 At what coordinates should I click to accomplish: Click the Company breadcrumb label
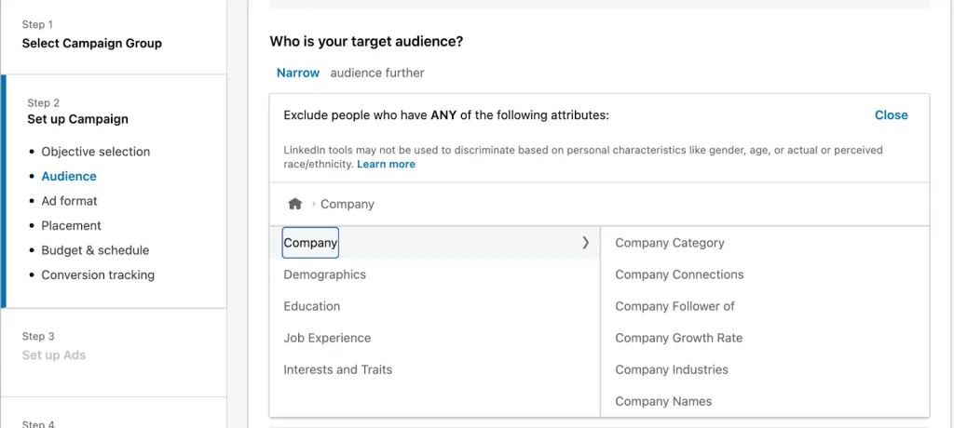click(x=348, y=205)
